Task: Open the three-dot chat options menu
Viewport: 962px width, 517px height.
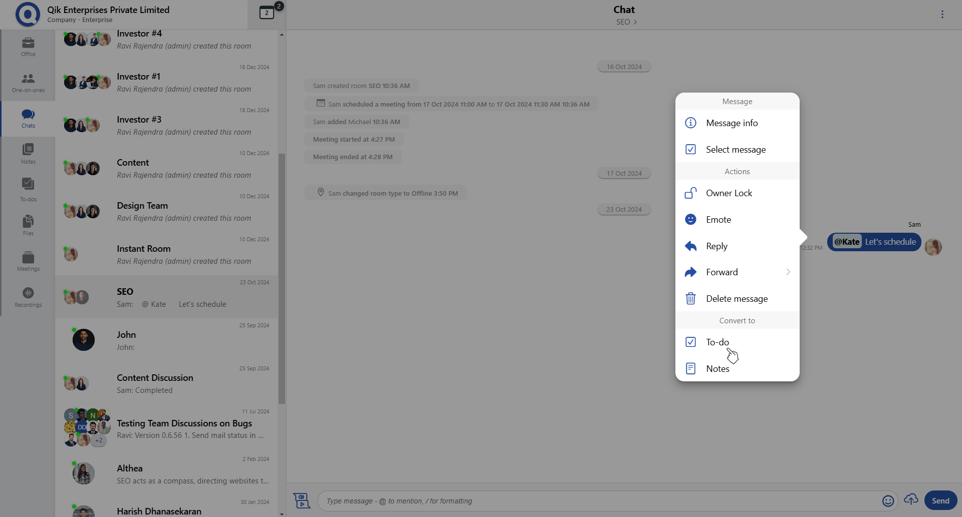Action: (942, 15)
